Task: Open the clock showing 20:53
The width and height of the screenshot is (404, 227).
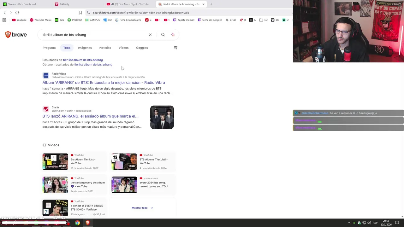Action: pyautogui.click(x=386, y=223)
